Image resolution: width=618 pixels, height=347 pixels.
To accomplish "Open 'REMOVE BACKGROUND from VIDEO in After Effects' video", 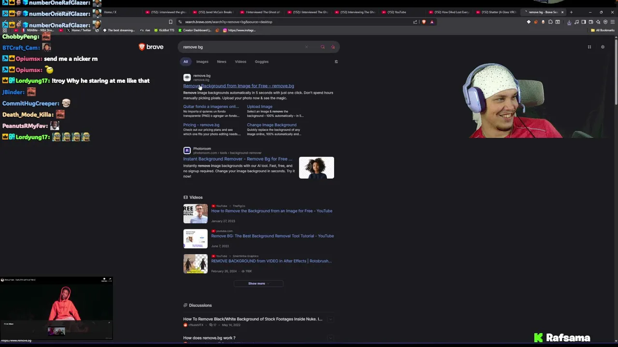I will (271, 261).
